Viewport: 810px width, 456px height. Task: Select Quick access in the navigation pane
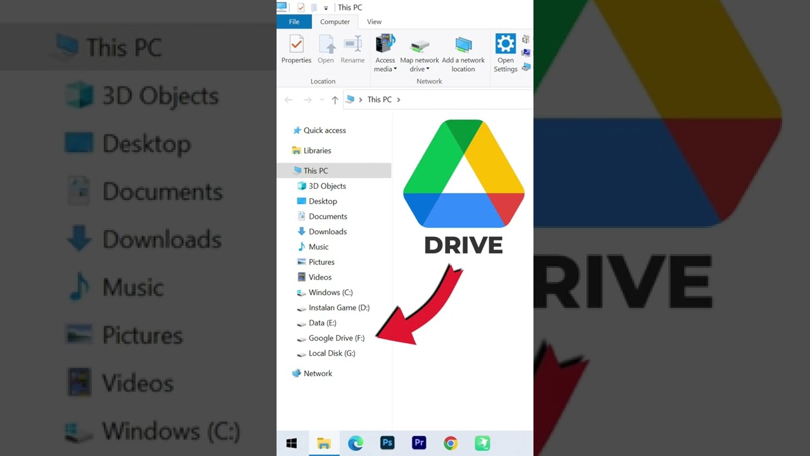[319, 130]
